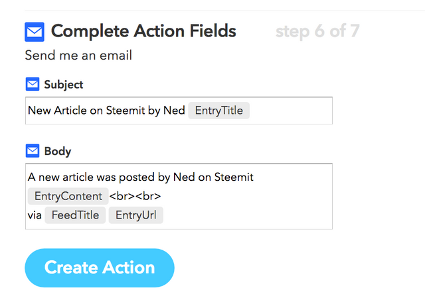The image size is (425, 300).
Task: Click 'Steemit' ending Body's first line
Action: 234,177
